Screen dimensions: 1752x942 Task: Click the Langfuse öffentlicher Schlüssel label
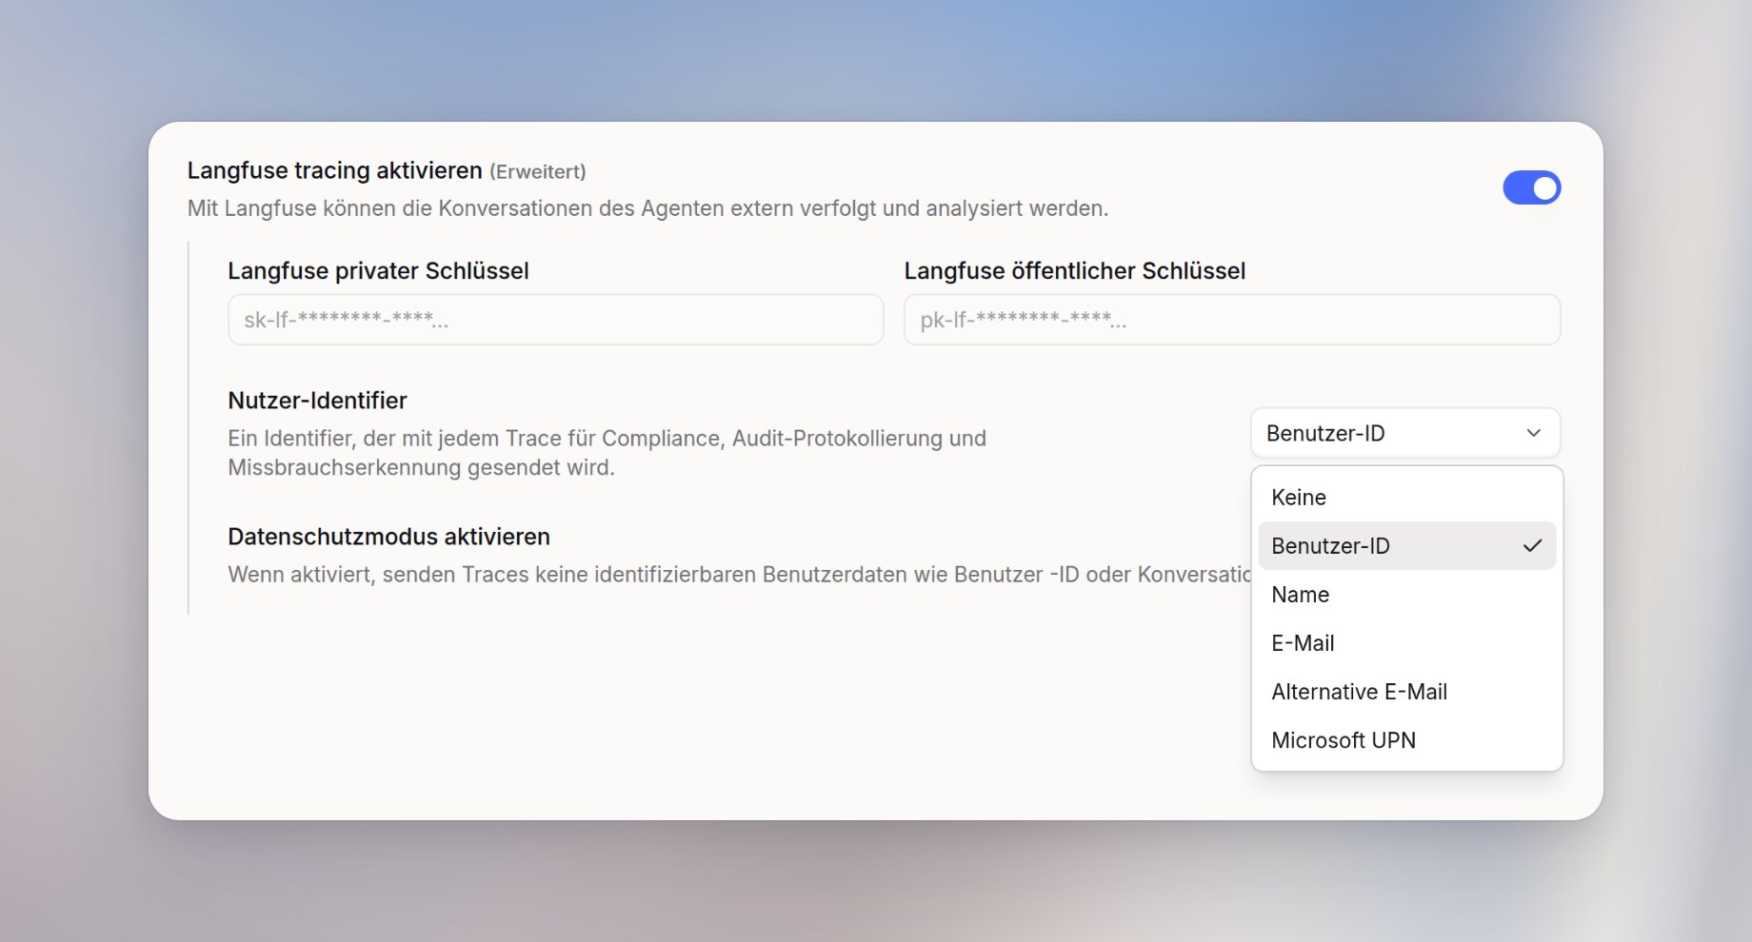click(1074, 271)
